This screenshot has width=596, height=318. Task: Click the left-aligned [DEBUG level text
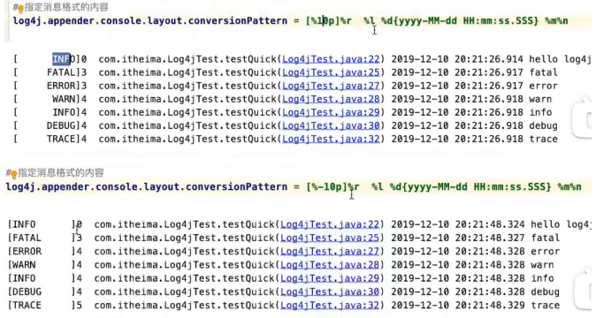pyautogui.click(x=25, y=291)
